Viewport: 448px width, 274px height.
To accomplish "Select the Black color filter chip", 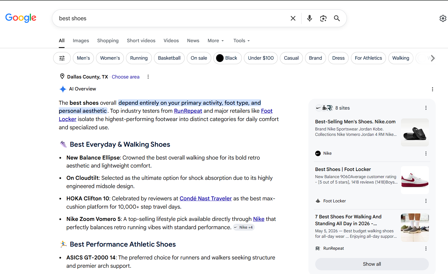I will click(227, 58).
